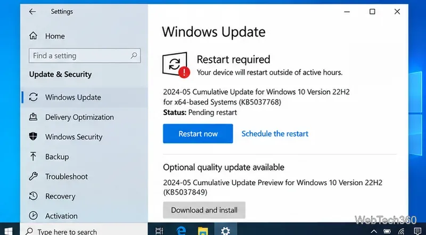Launch Microsoft Edge from taskbar
Image resolution: width=426 pixels, height=235 pixels.
[181, 231]
